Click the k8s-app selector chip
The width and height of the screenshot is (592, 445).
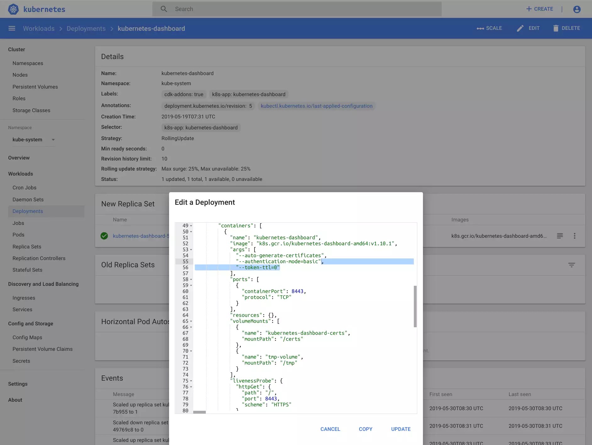tap(201, 128)
